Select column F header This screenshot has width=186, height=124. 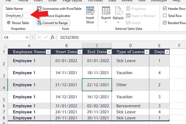pyautogui.click(x=179, y=45)
